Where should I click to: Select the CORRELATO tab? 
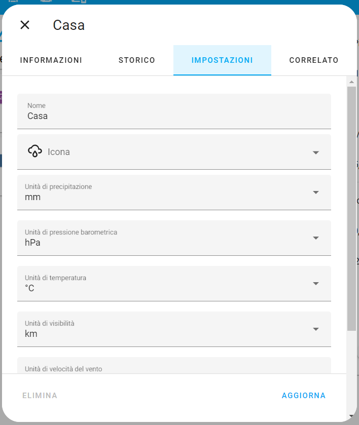(x=314, y=60)
